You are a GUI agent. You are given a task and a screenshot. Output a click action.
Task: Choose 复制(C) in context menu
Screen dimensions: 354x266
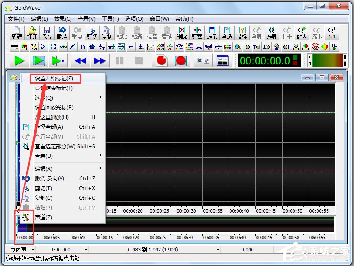click(63, 198)
